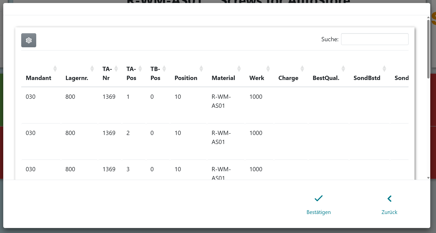This screenshot has width=436, height=233.
Task: Click the Bestätigen checkmark icon
Action: click(x=318, y=198)
